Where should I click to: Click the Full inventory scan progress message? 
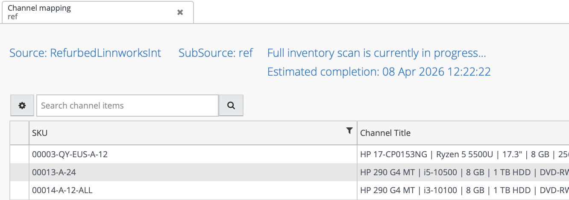(x=377, y=53)
